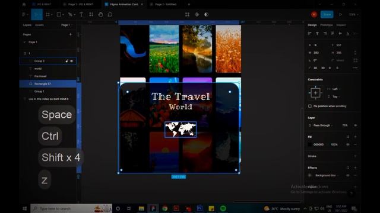
Task: Click Align top icon
Action: 332,34
